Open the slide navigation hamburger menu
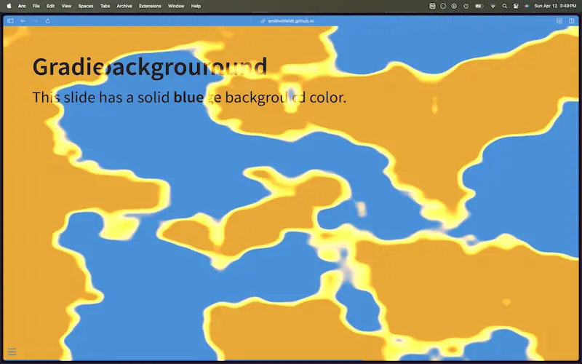This screenshot has width=582, height=364. (x=12, y=352)
